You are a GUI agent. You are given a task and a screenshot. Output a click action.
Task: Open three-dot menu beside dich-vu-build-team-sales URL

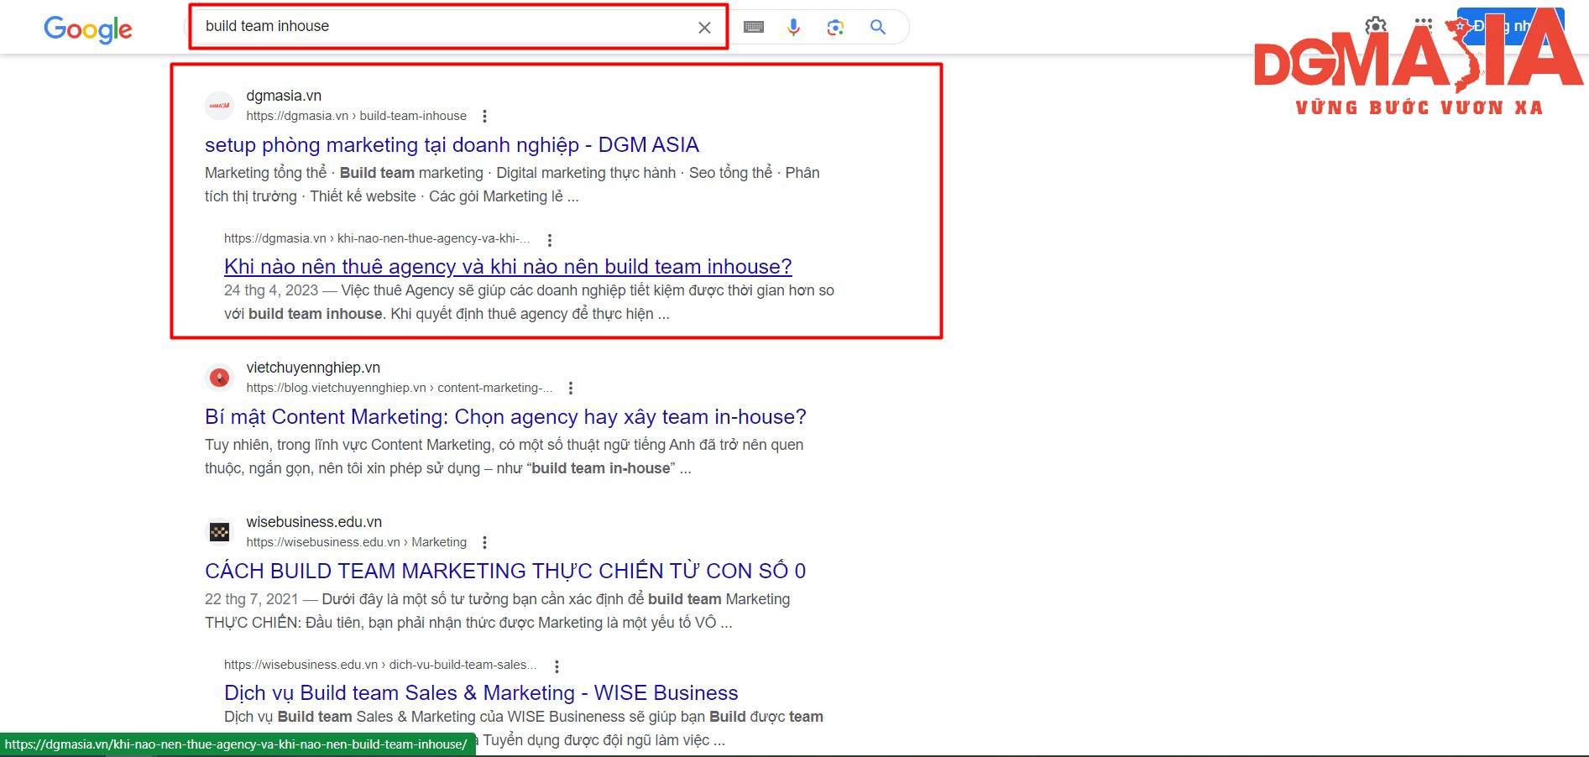pyautogui.click(x=557, y=666)
